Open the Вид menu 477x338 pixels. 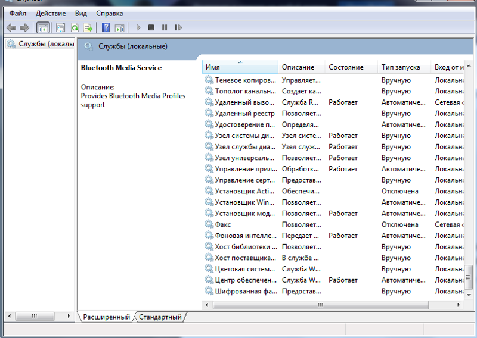tap(81, 14)
